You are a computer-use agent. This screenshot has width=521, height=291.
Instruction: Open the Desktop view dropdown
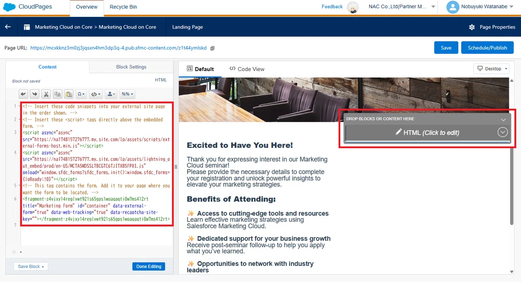pos(491,69)
